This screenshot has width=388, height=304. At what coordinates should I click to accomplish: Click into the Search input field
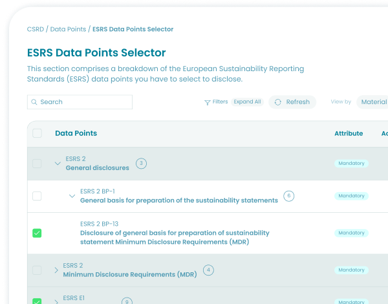click(80, 102)
